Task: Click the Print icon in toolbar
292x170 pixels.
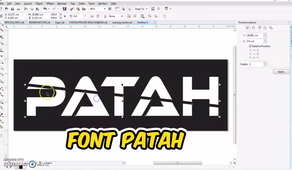Action: pos(19,9)
